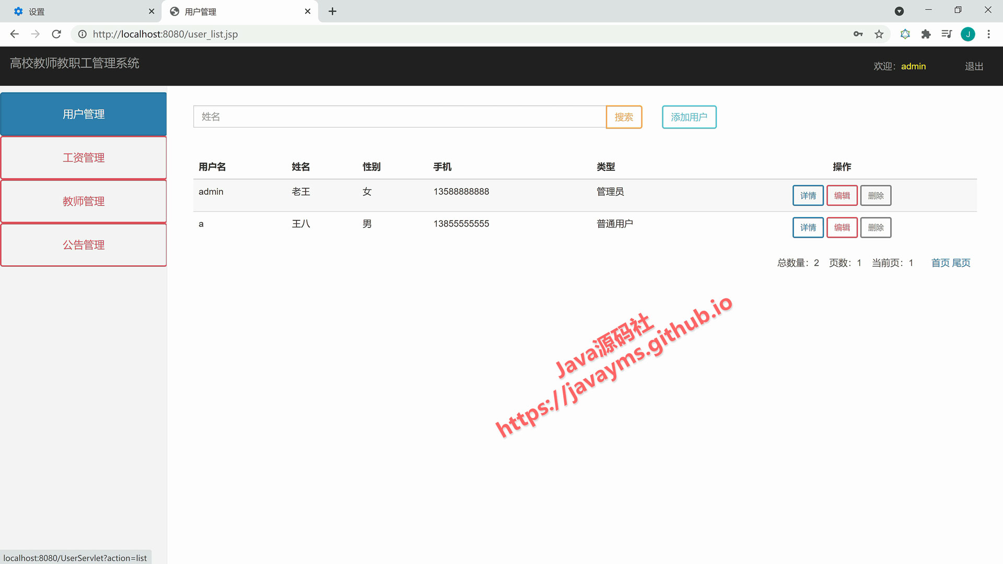The height and width of the screenshot is (564, 1003).
Task: Reload the current page
Action: [56, 34]
